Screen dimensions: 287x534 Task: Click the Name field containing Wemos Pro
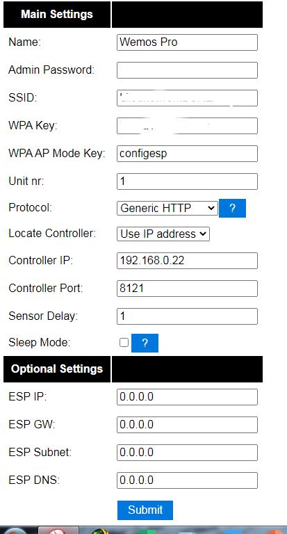pos(187,42)
